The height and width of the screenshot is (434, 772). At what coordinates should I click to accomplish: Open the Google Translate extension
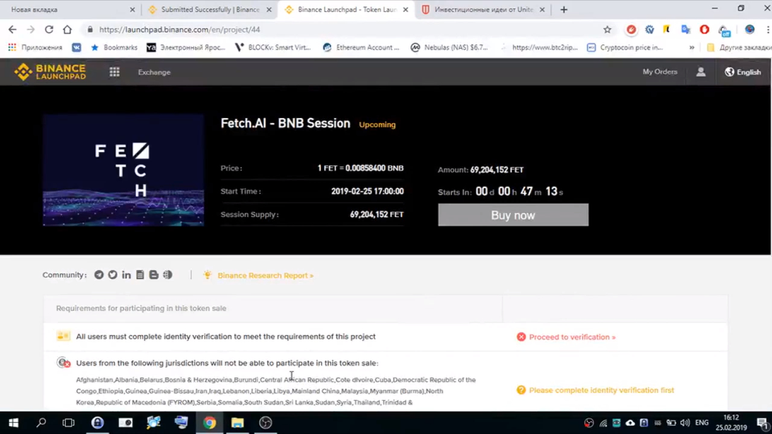(686, 30)
